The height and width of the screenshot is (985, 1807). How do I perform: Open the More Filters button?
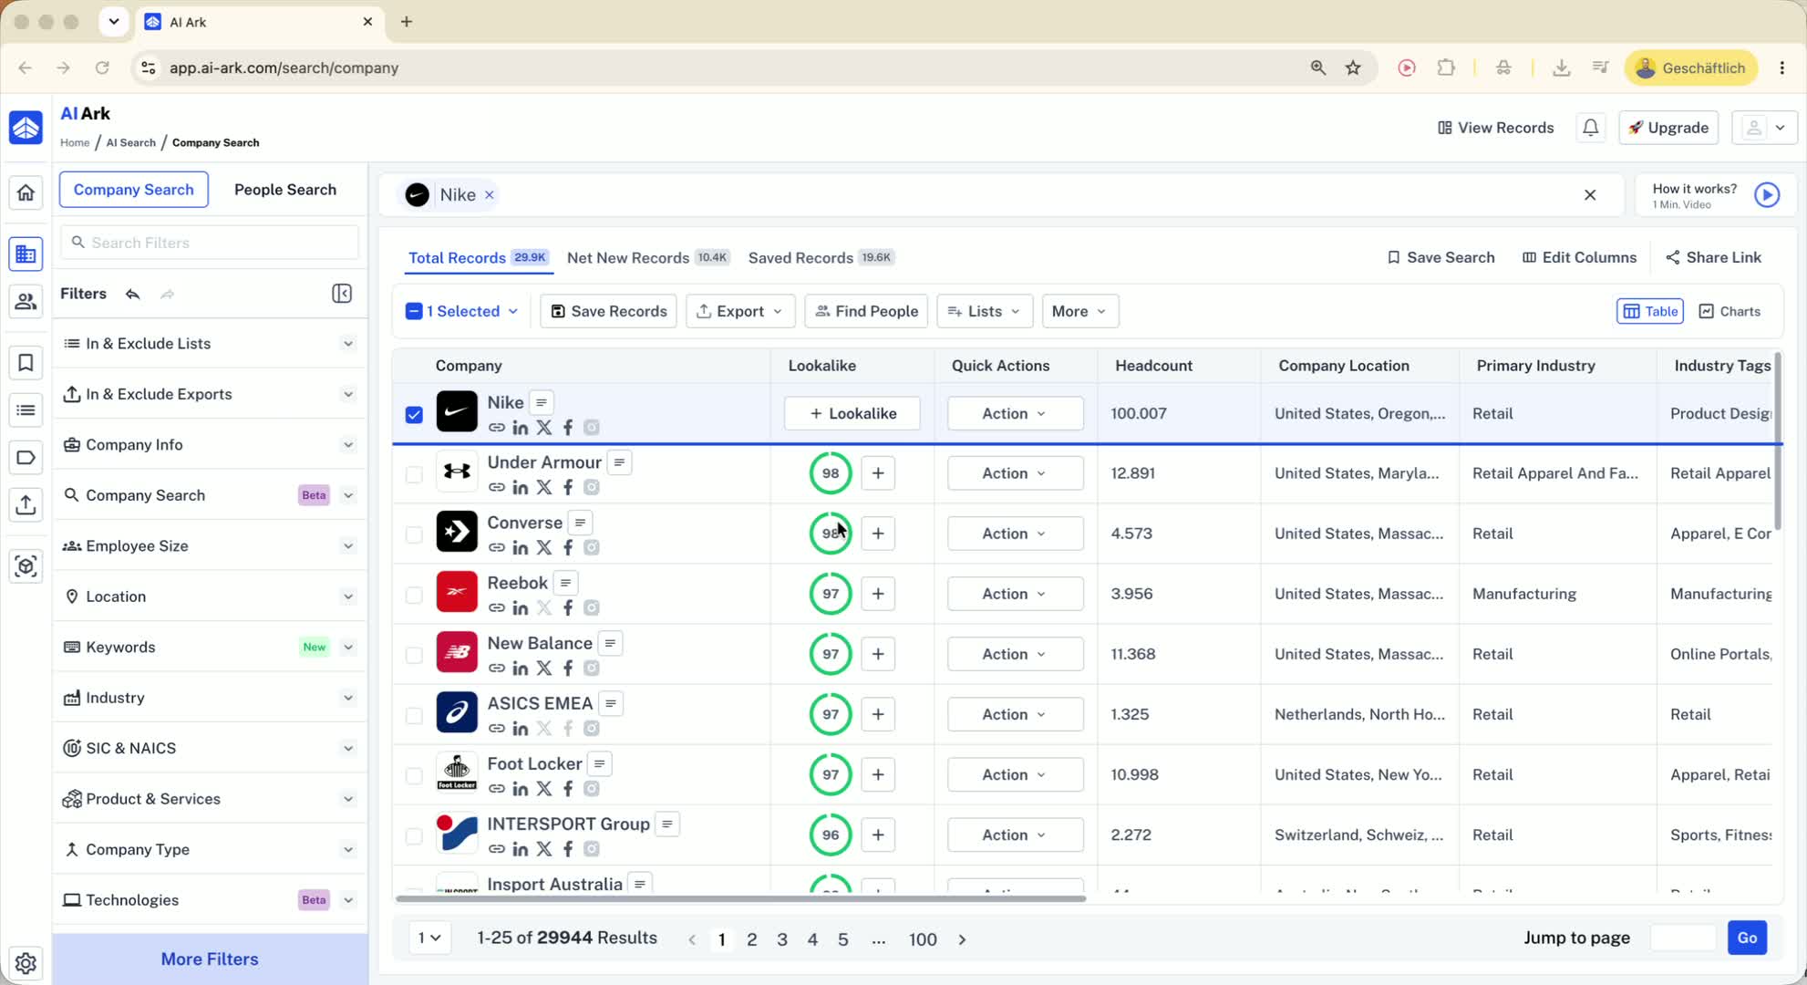click(210, 959)
